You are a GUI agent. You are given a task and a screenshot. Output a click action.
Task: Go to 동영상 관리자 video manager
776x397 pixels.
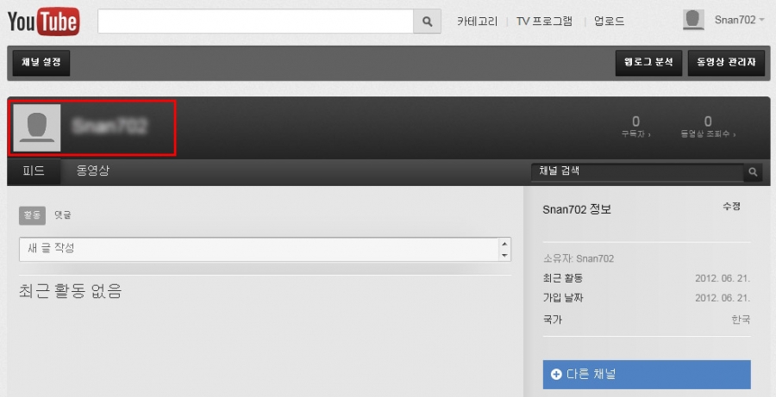pyautogui.click(x=725, y=62)
